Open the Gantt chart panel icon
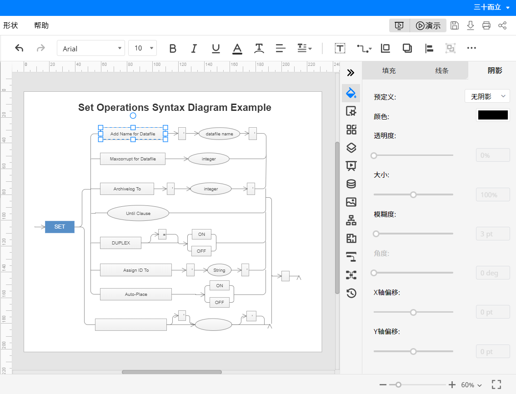The image size is (516, 394). tap(351, 256)
